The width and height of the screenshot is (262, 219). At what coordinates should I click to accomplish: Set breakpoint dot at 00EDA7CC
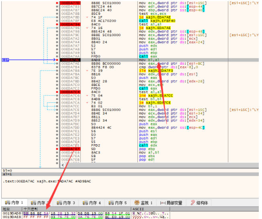[57, 106]
